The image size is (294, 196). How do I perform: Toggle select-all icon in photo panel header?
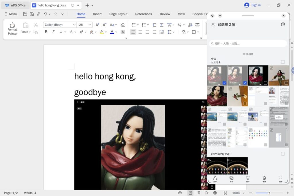(x=283, y=24)
